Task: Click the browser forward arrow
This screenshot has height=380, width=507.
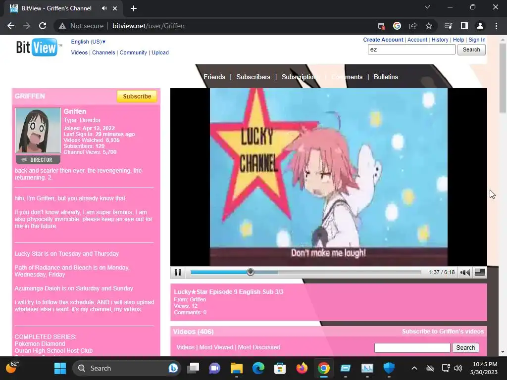Action: coord(27,26)
